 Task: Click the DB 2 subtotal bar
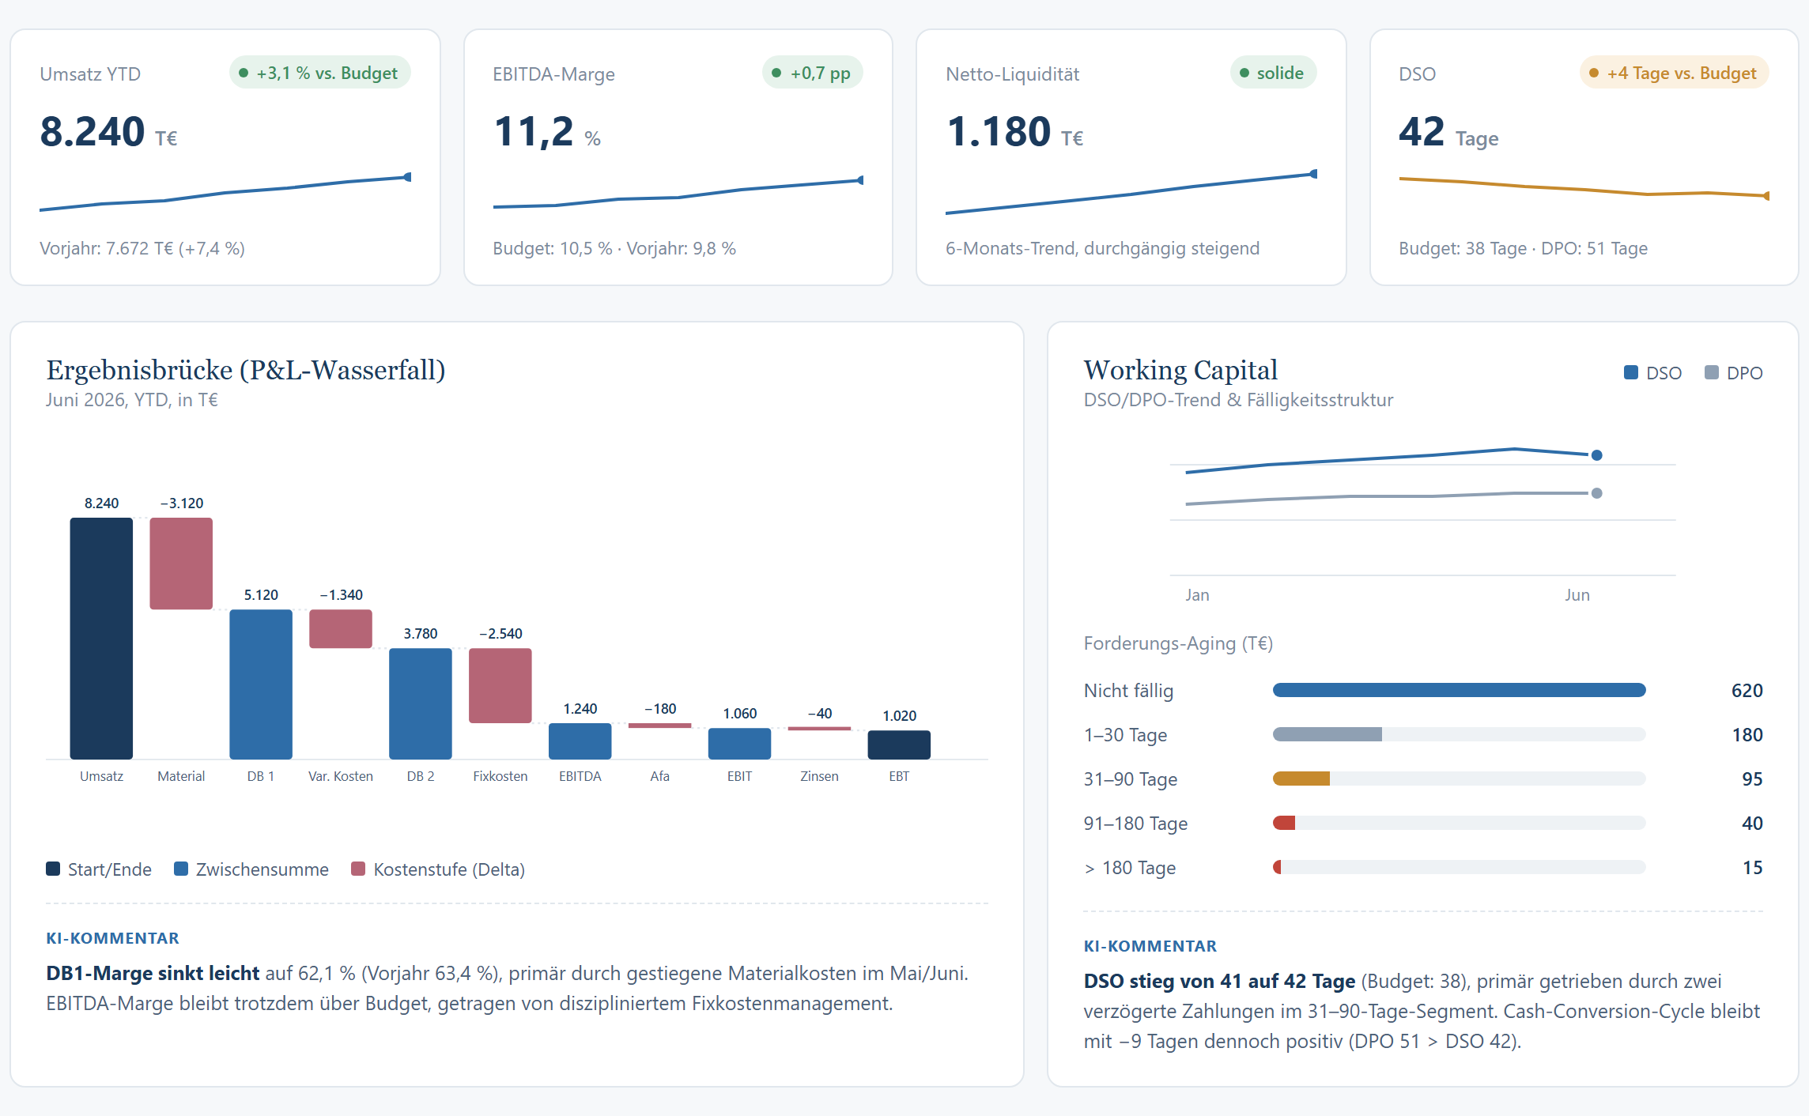[x=421, y=704]
